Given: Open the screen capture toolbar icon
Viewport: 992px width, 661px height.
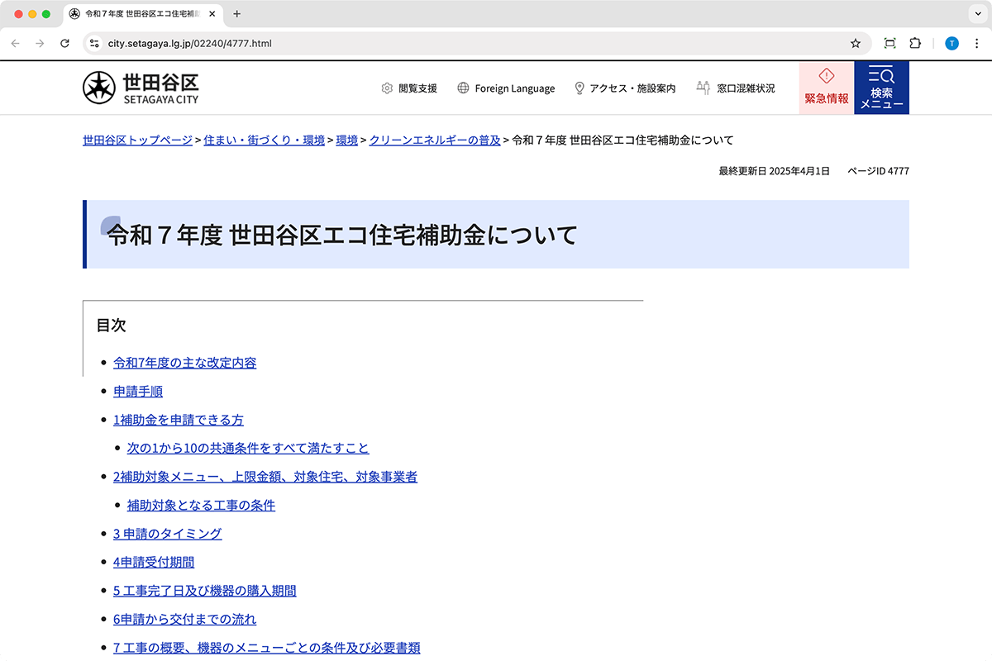Looking at the screenshot, I should click(x=889, y=43).
